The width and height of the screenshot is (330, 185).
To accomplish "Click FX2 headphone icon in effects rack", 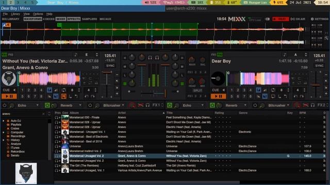I will [312, 105].
